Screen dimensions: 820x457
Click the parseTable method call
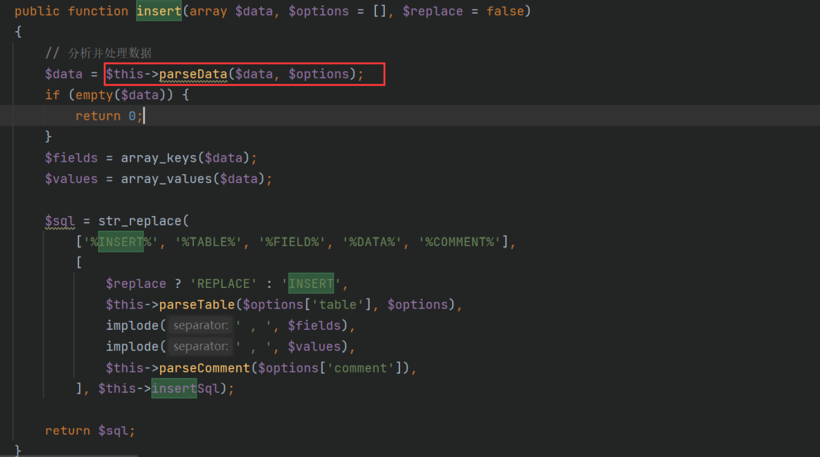click(197, 304)
